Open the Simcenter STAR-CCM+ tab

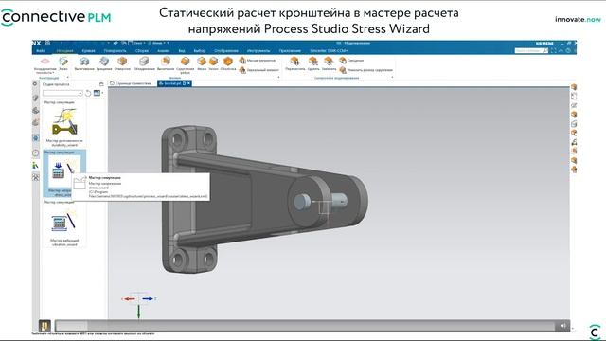coord(329,50)
